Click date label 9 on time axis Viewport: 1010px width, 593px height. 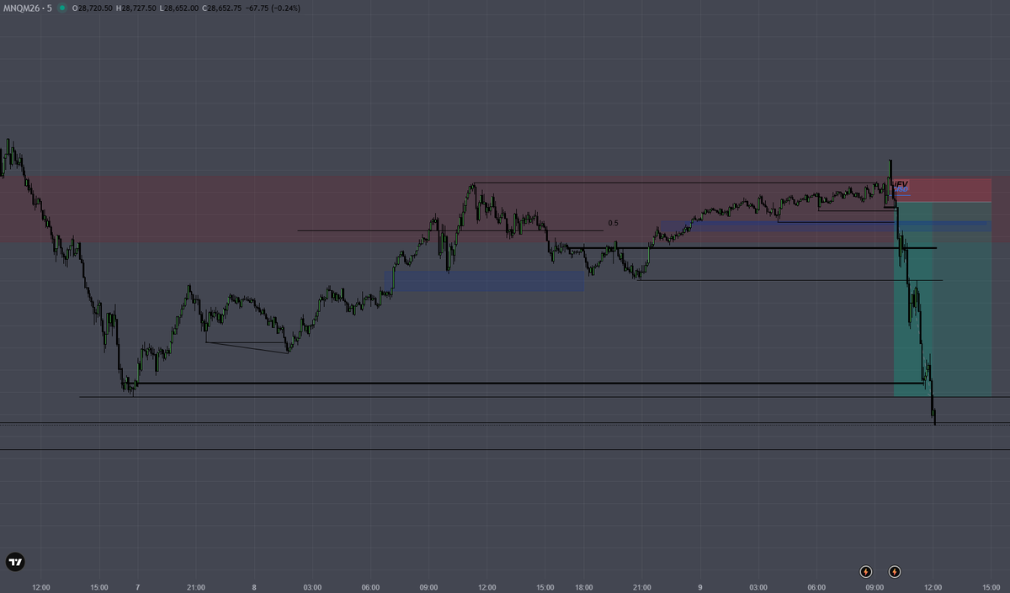pos(700,587)
